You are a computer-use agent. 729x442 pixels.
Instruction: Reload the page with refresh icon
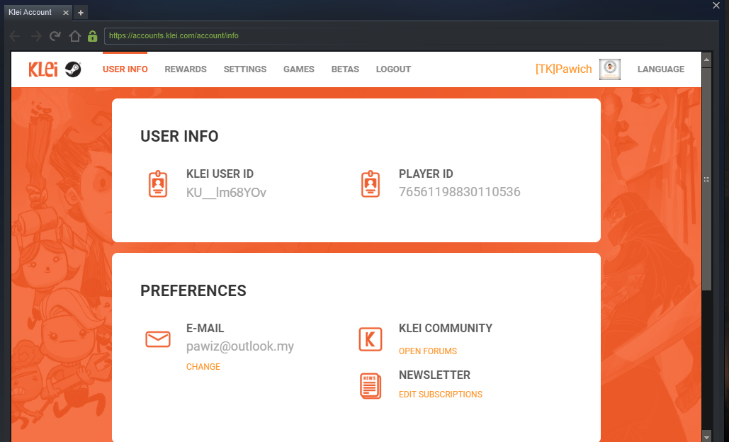(x=55, y=36)
